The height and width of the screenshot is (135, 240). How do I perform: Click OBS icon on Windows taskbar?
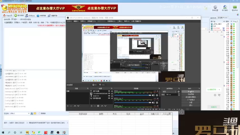point(58,132)
